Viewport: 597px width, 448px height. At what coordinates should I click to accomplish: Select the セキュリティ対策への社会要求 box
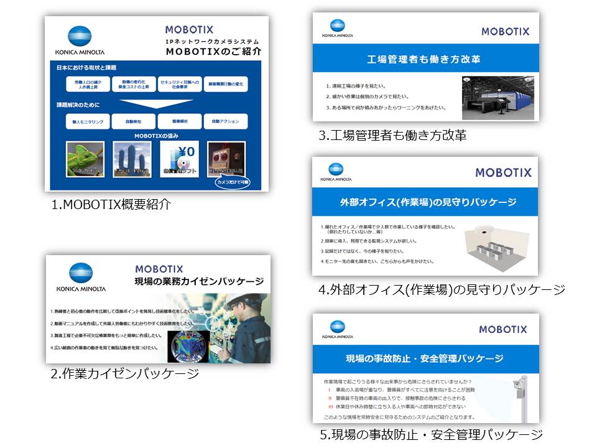click(x=180, y=84)
